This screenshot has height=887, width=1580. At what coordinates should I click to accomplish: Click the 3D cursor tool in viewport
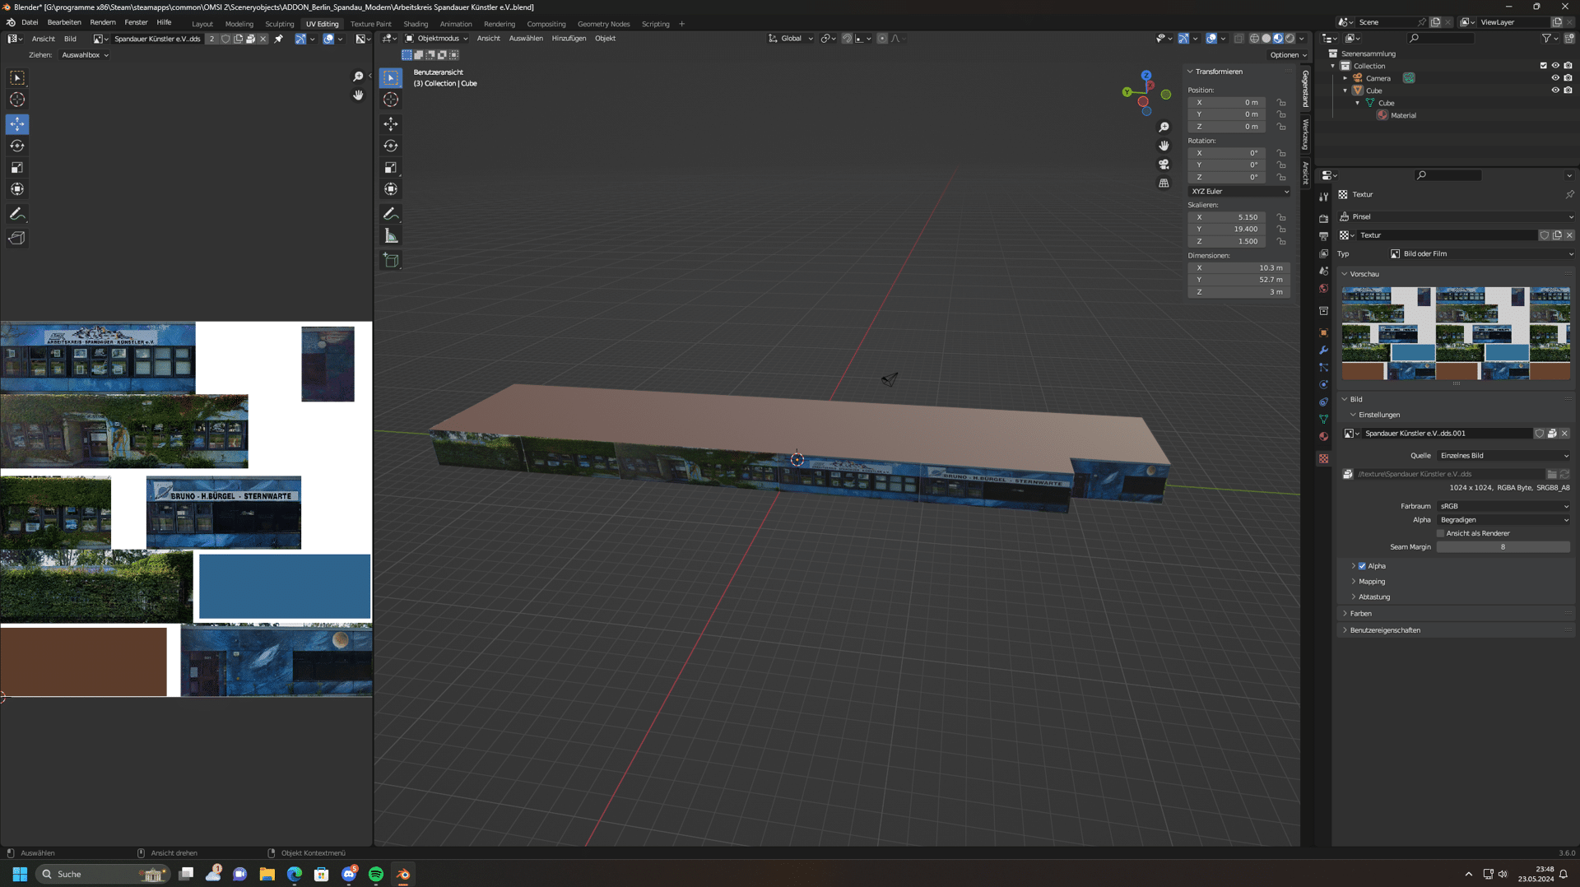click(391, 100)
